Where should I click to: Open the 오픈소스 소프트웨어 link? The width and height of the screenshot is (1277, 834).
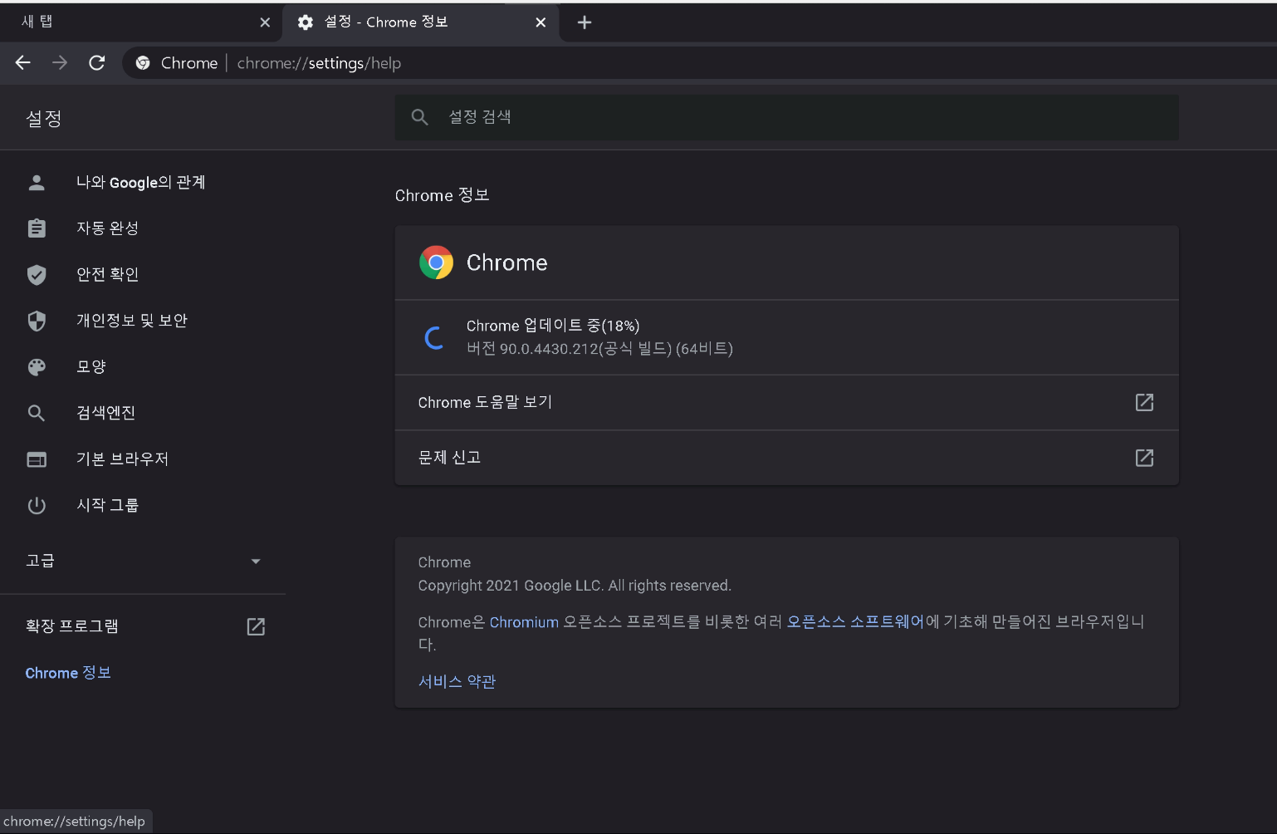[x=855, y=621]
